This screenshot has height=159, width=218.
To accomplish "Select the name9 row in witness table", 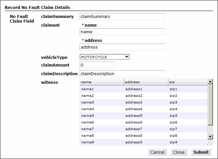I will point(144,142).
